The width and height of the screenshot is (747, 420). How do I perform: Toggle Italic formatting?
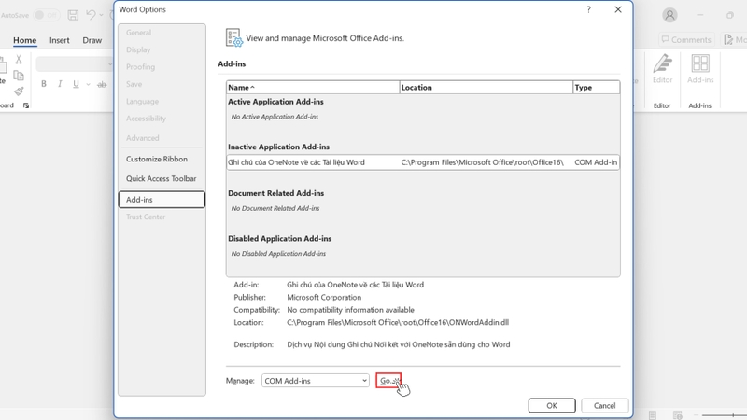pyautogui.click(x=60, y=84)
